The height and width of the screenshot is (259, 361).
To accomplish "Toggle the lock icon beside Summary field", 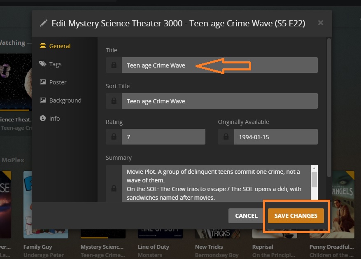I will point(114,188).
